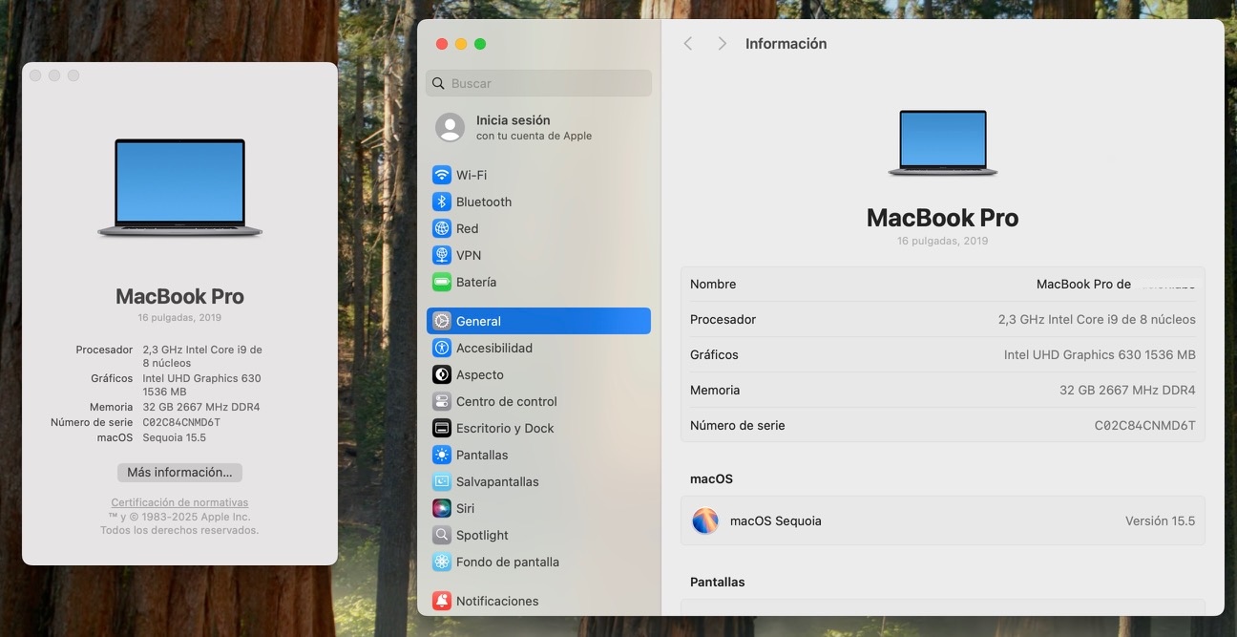Click the green zoom button of Settings window
1237x637 pixels.
pos(480,44)
